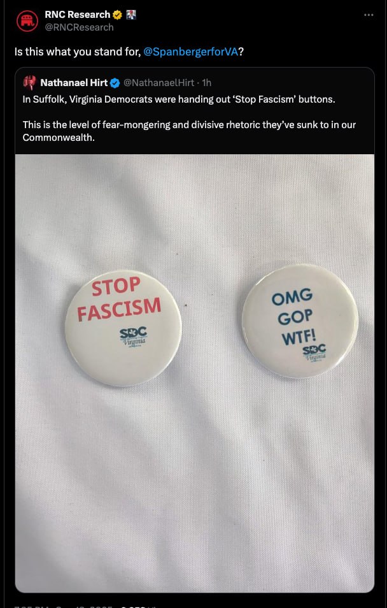387x608 pixels.
Task: Open the attached photo in full view
Action: [x=195, y=373]
